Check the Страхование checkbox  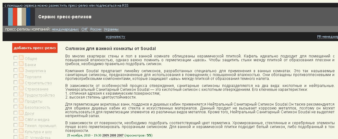pos(15,88)
